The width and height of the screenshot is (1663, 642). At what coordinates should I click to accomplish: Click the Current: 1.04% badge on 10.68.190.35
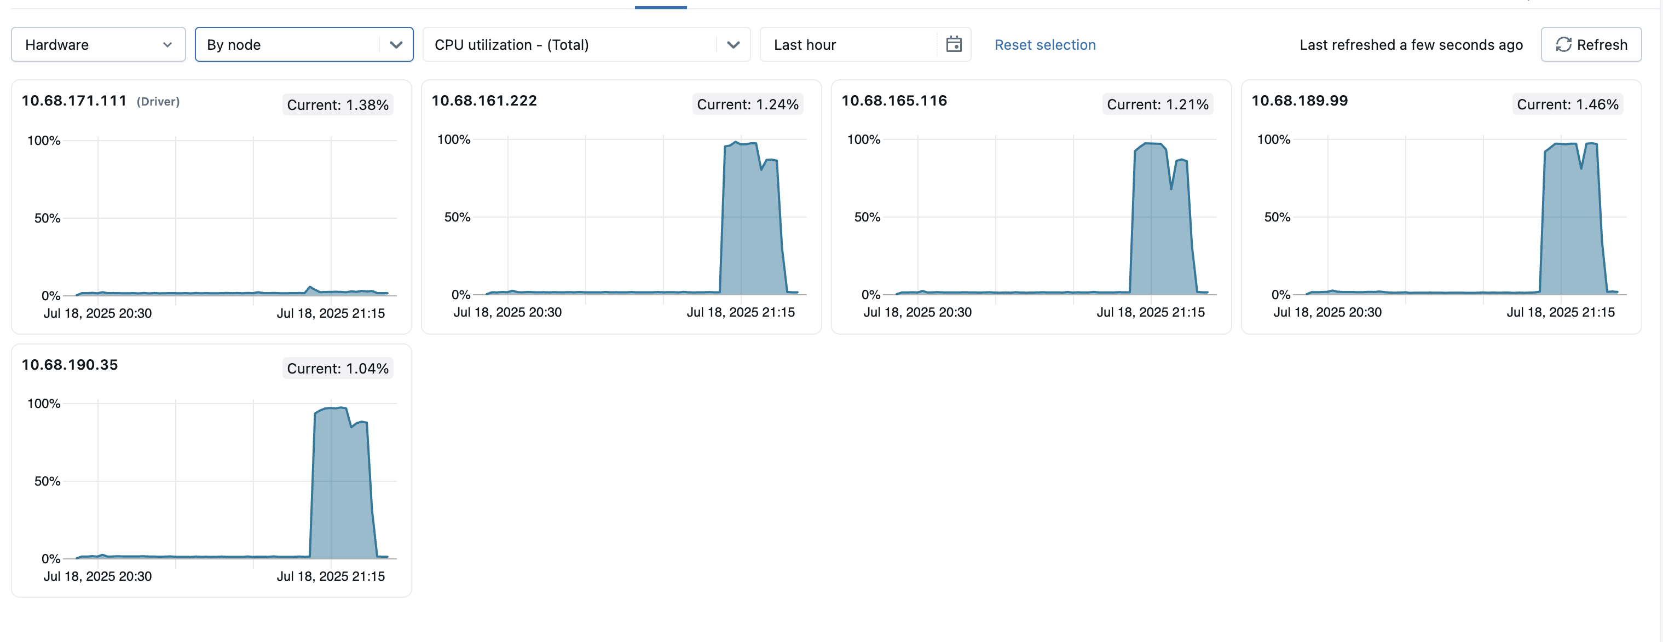(x=337, y=369)
